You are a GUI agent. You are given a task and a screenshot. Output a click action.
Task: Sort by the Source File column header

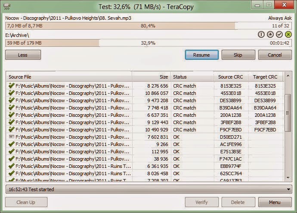pos(69,77)
